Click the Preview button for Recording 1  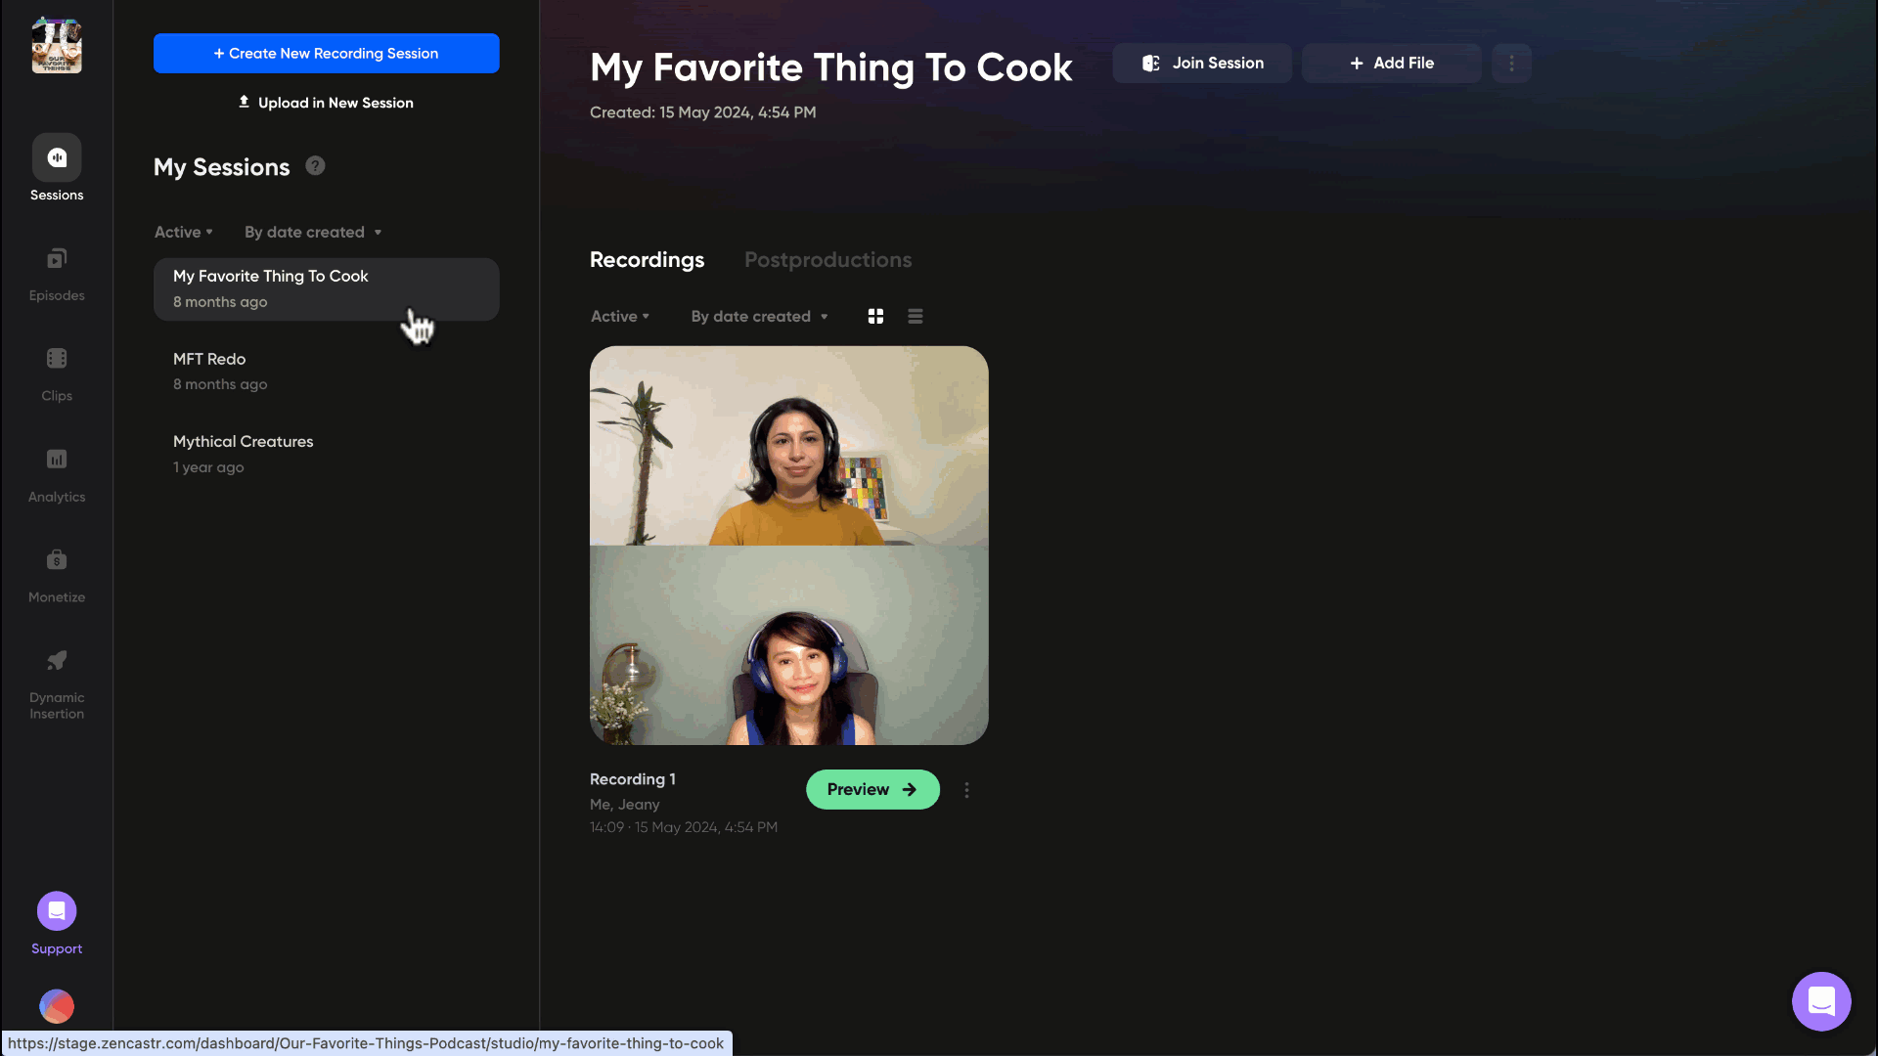pos(872,789)
